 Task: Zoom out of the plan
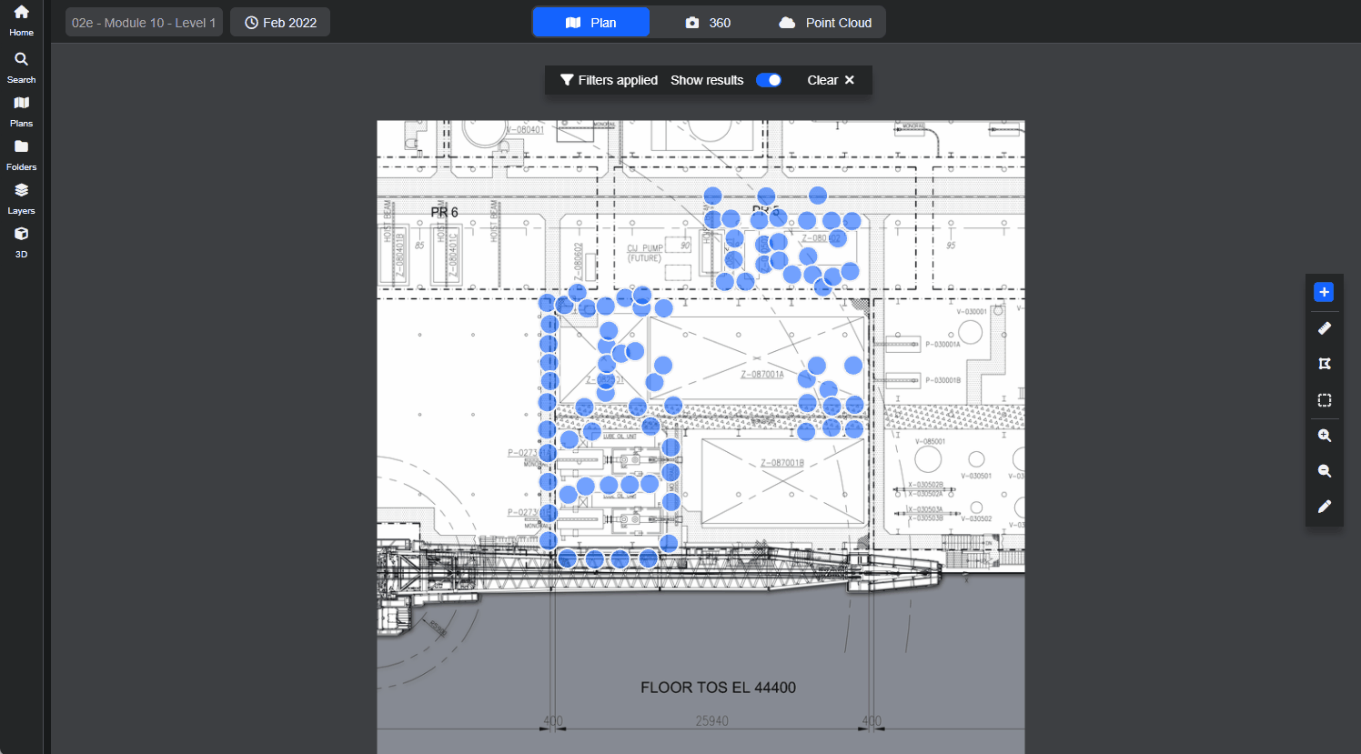coord(1324,471)
